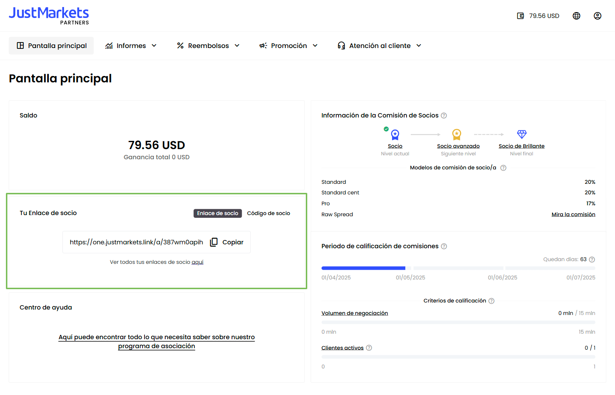Click the Socio avanzado level link

tap(458, 146)
